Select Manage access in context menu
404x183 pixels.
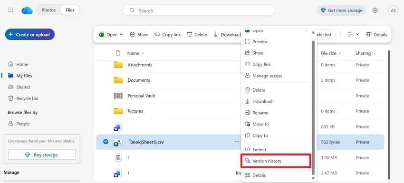pos(276,76)
